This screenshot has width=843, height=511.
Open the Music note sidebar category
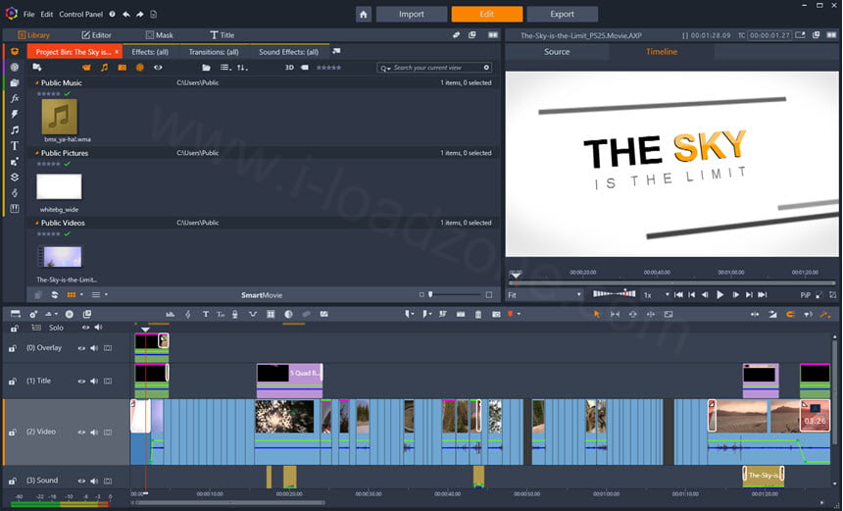[x=15, y=129]
